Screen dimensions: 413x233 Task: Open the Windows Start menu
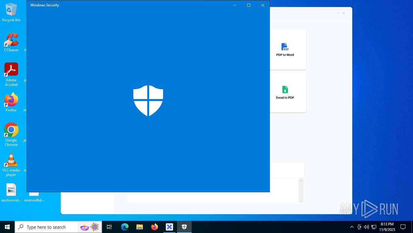coord(7,227)
